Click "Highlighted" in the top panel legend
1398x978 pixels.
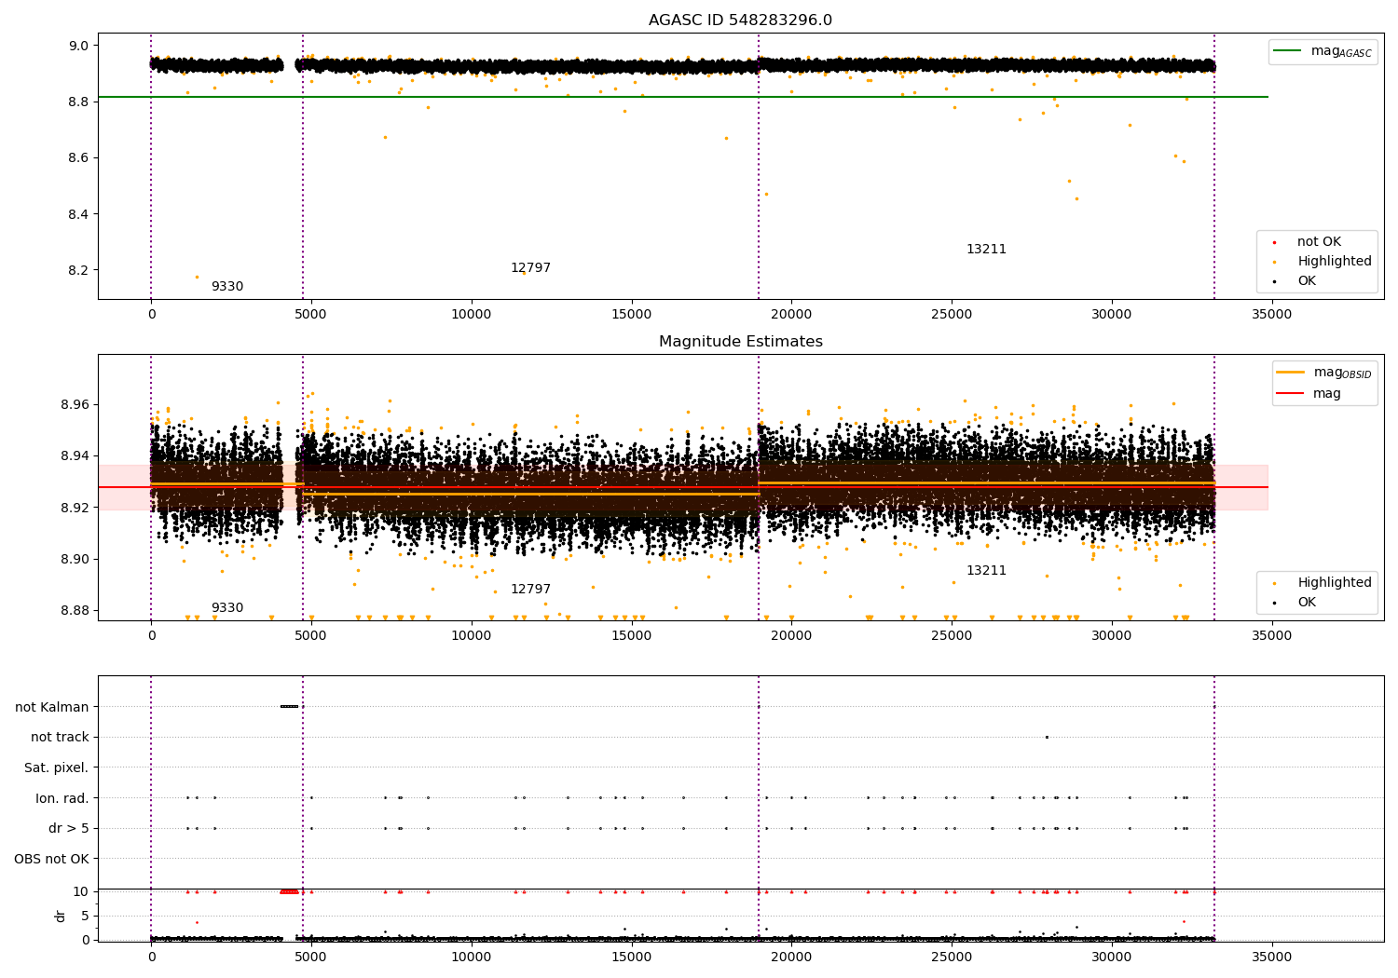click(x=1335, y=262)
